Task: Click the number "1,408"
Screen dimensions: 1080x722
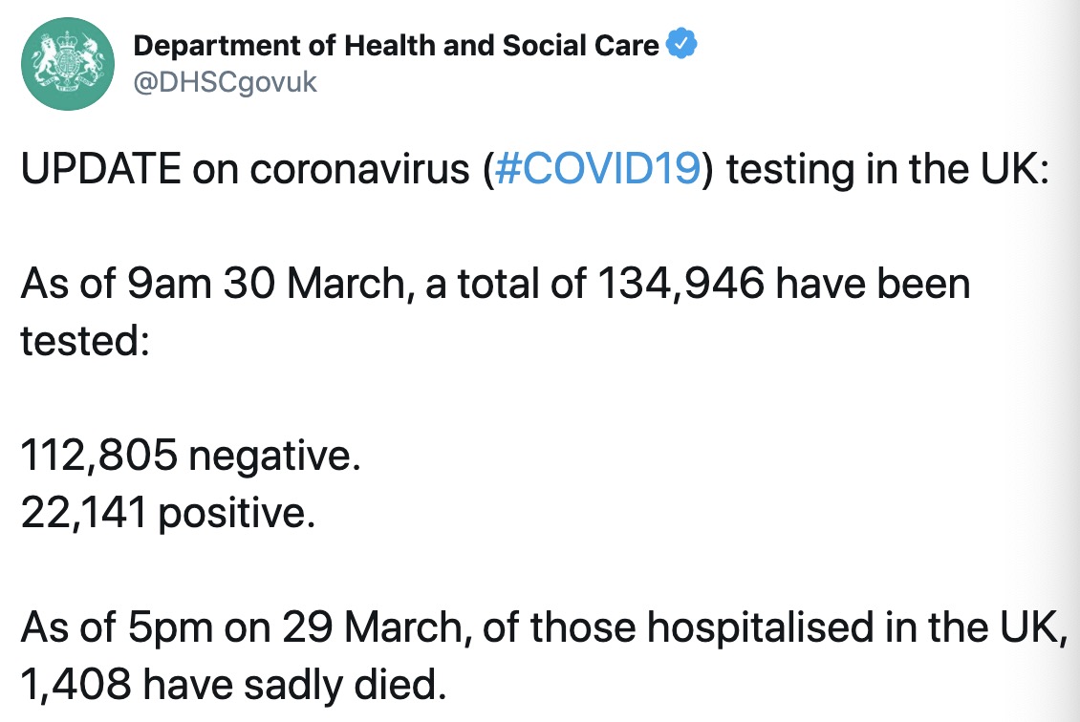Action: pos(77,684)
